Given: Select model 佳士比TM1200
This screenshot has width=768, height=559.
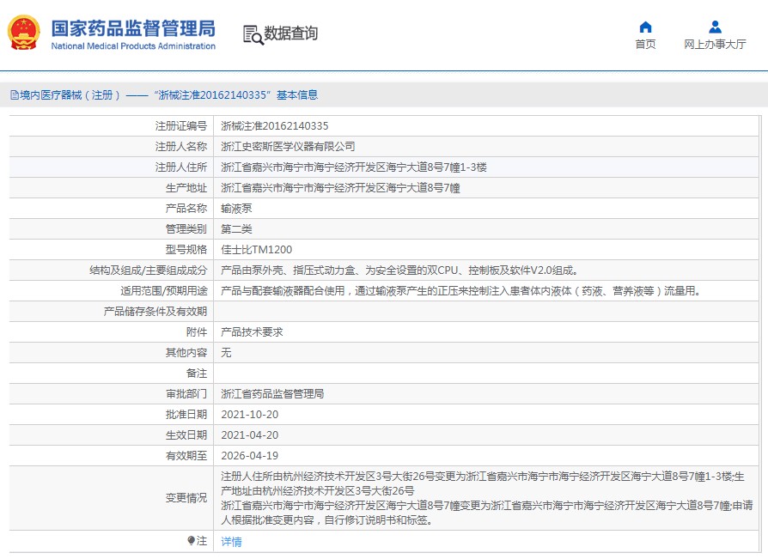Looking at the screenshot, I should [257, 249].
